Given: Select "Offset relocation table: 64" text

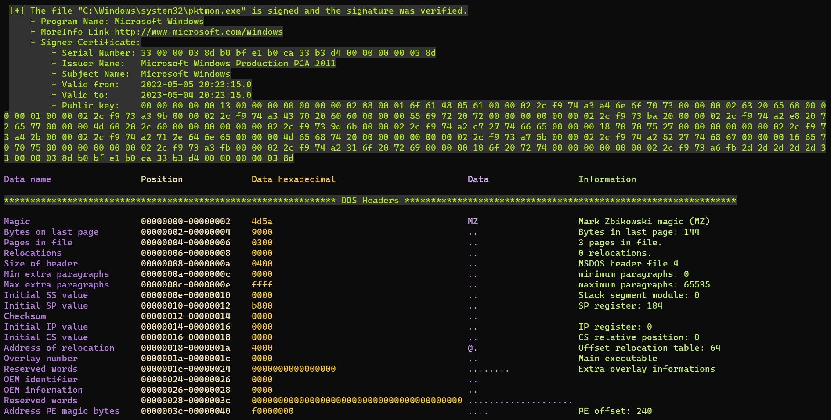Looking at the screenshot, I should [650, 348].
